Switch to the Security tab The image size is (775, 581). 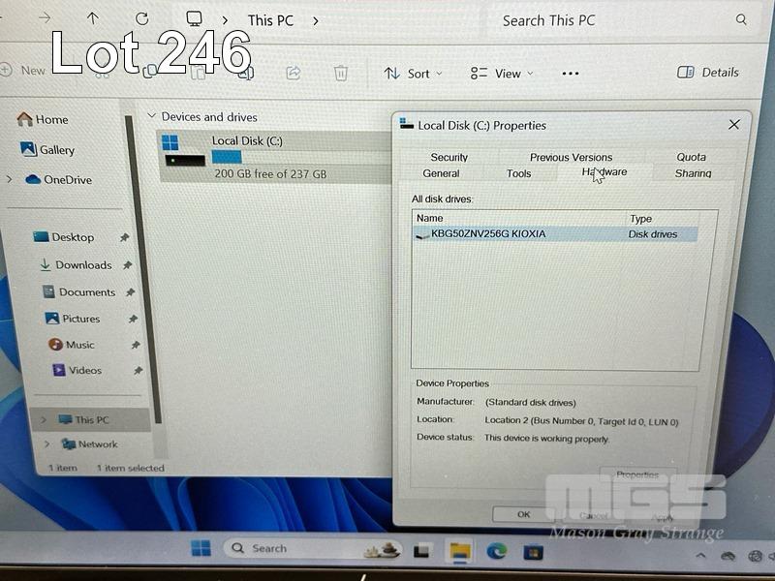449,157
